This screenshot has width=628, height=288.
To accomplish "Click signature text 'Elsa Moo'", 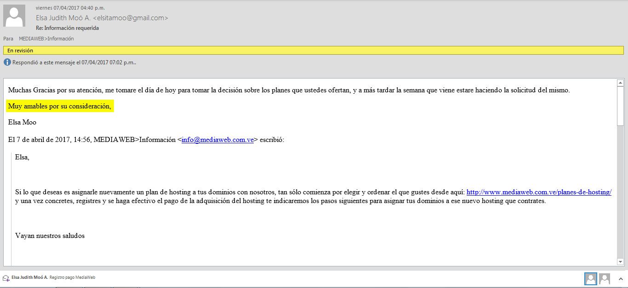I will [x=22, y=122].
